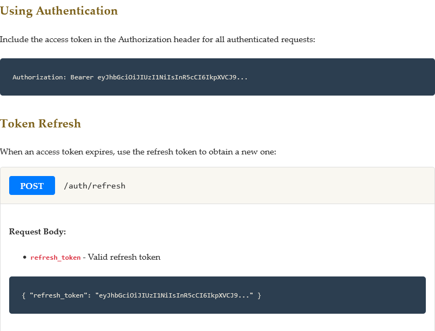Click the "Include the access token" sentence
Image resolution: width=435 pixels, height=331 pixels.
tap(157, 39)
